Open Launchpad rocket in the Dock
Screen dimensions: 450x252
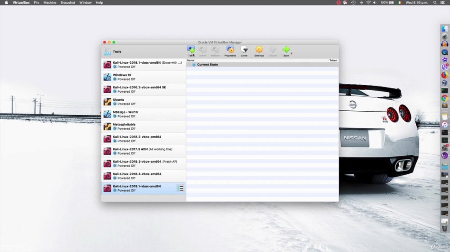pyautogui.click(x=445, y=37)
